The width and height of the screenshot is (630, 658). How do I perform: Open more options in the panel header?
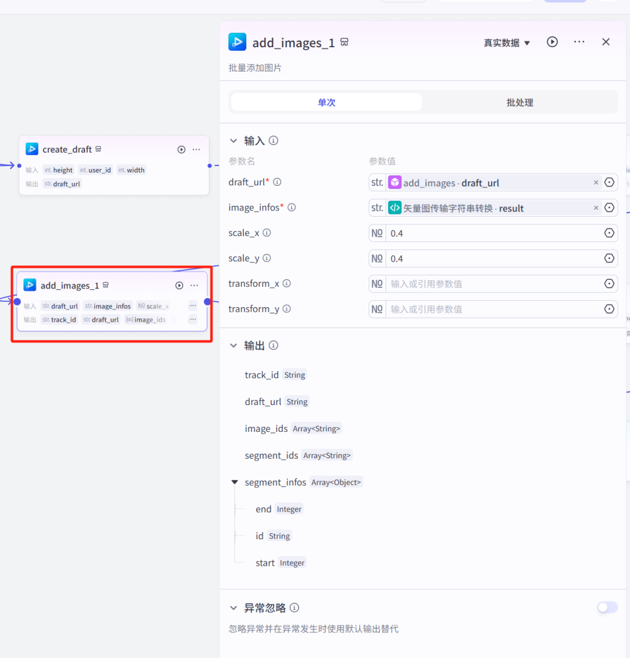click(x=579, y=42)
